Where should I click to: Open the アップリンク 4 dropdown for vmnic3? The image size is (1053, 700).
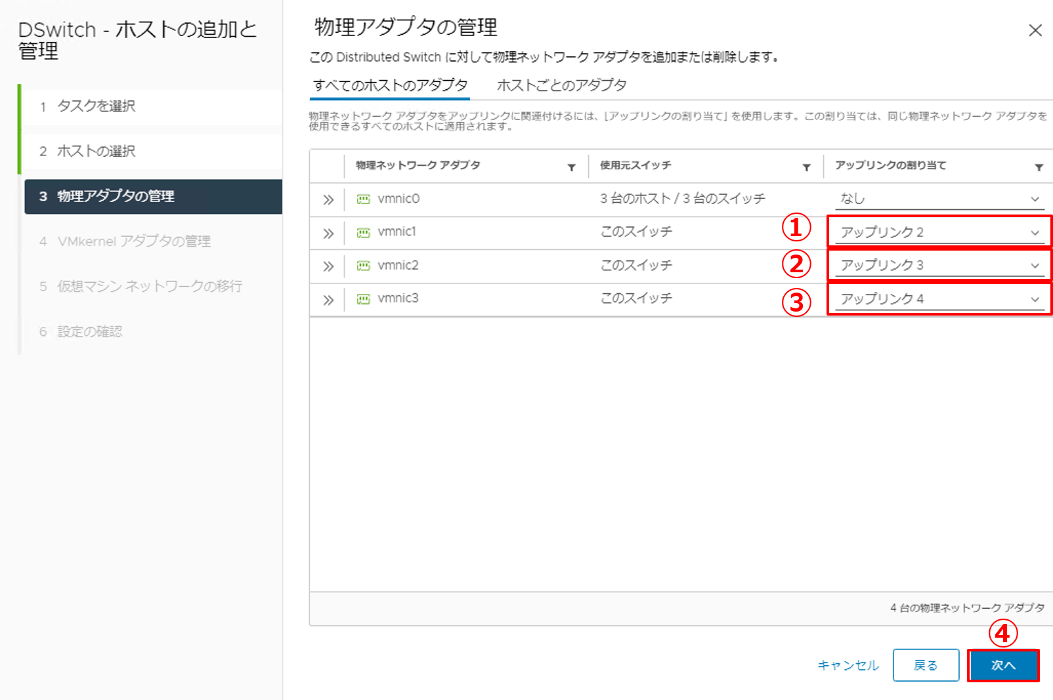(x=939, y=299)
